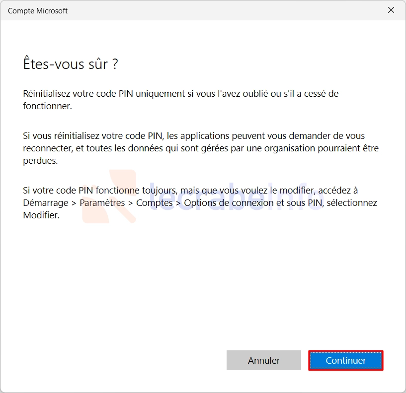Click the Annuler button
The width and height of the screenshot is (406, 393).
click(263, 360)
